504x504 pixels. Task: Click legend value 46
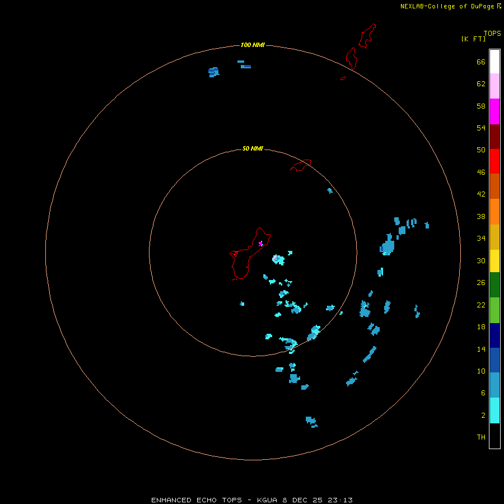point(481,172)
